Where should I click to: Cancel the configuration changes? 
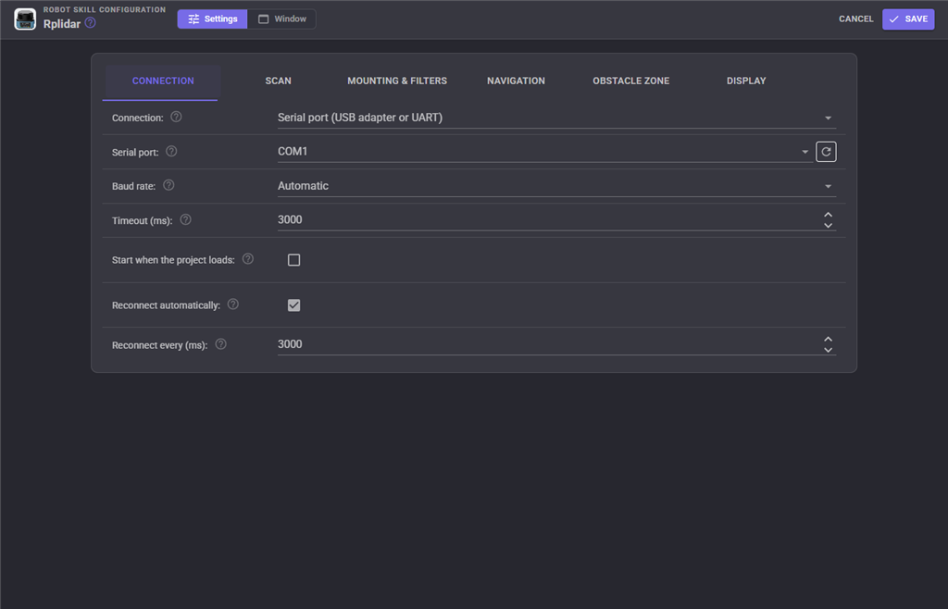(x=856, y=19)
